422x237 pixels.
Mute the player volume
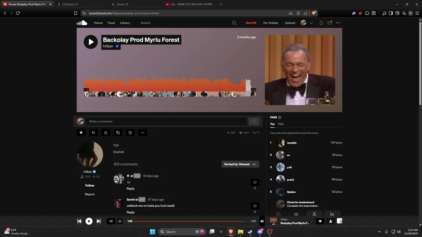point(262,221)
